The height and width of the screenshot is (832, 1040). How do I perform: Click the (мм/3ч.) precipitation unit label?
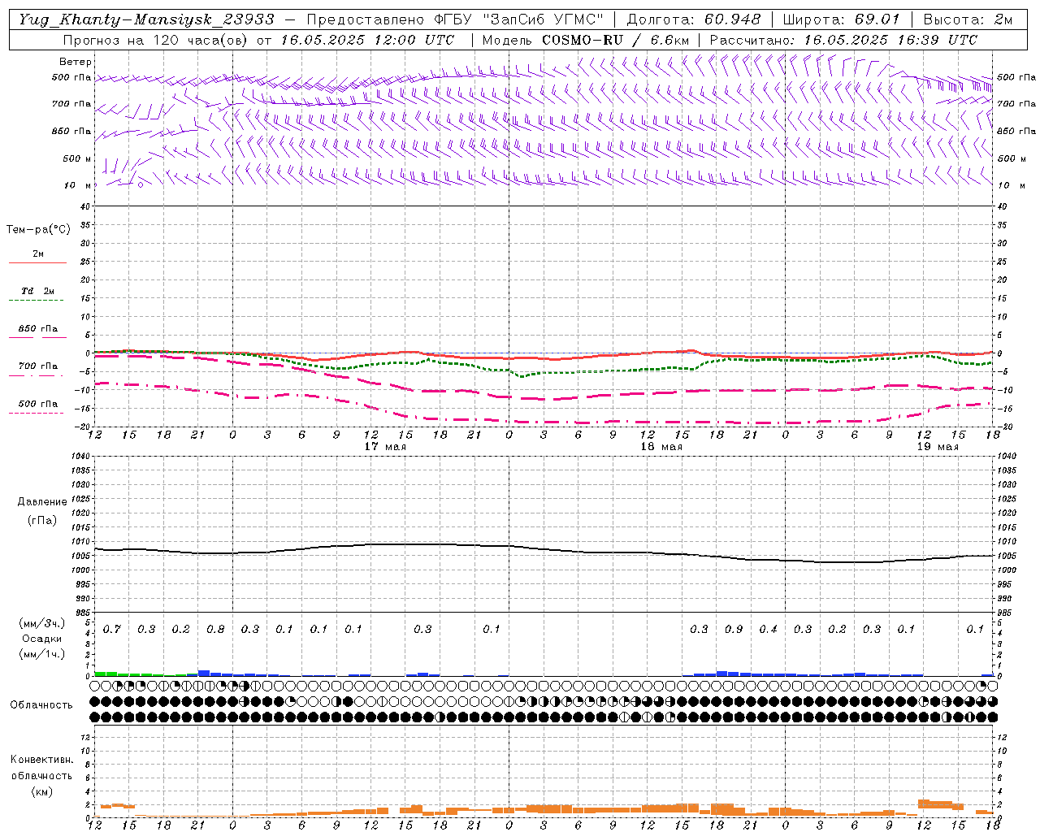tap(42, 623)
